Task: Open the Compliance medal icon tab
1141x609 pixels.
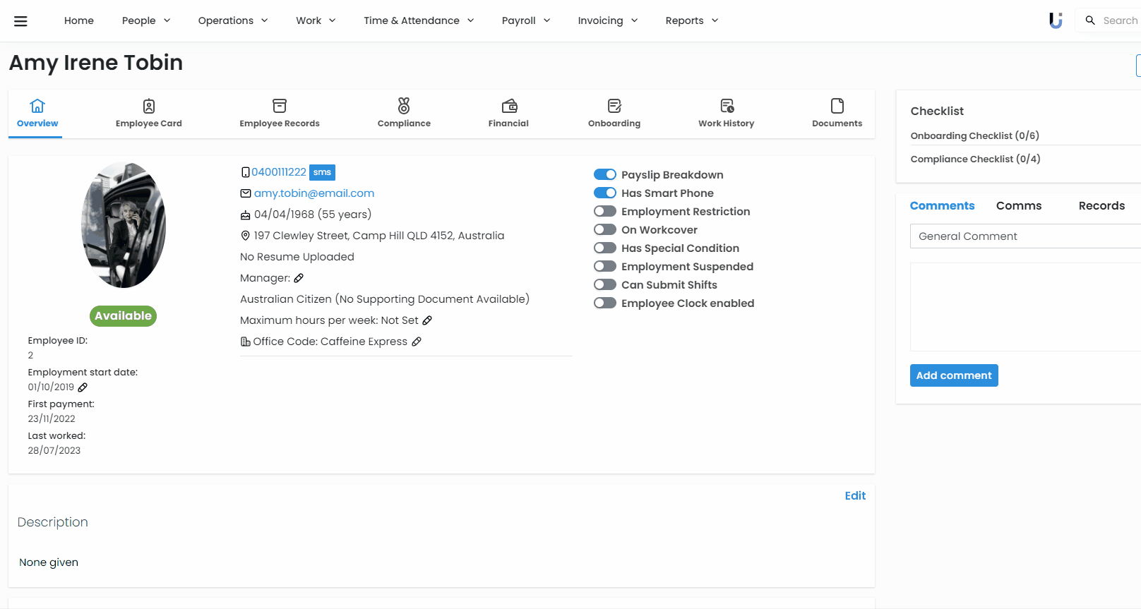Action: tap(404, 106)
